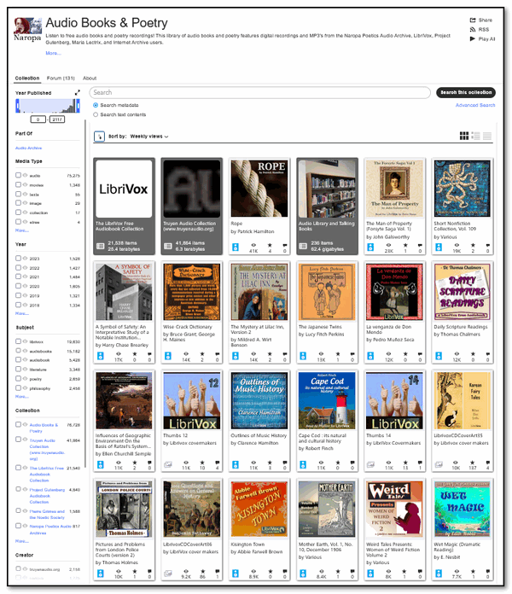Hide year 2020 using its eye icon
The height and width of the screenshot is (594, 512).
click(25, 286)
